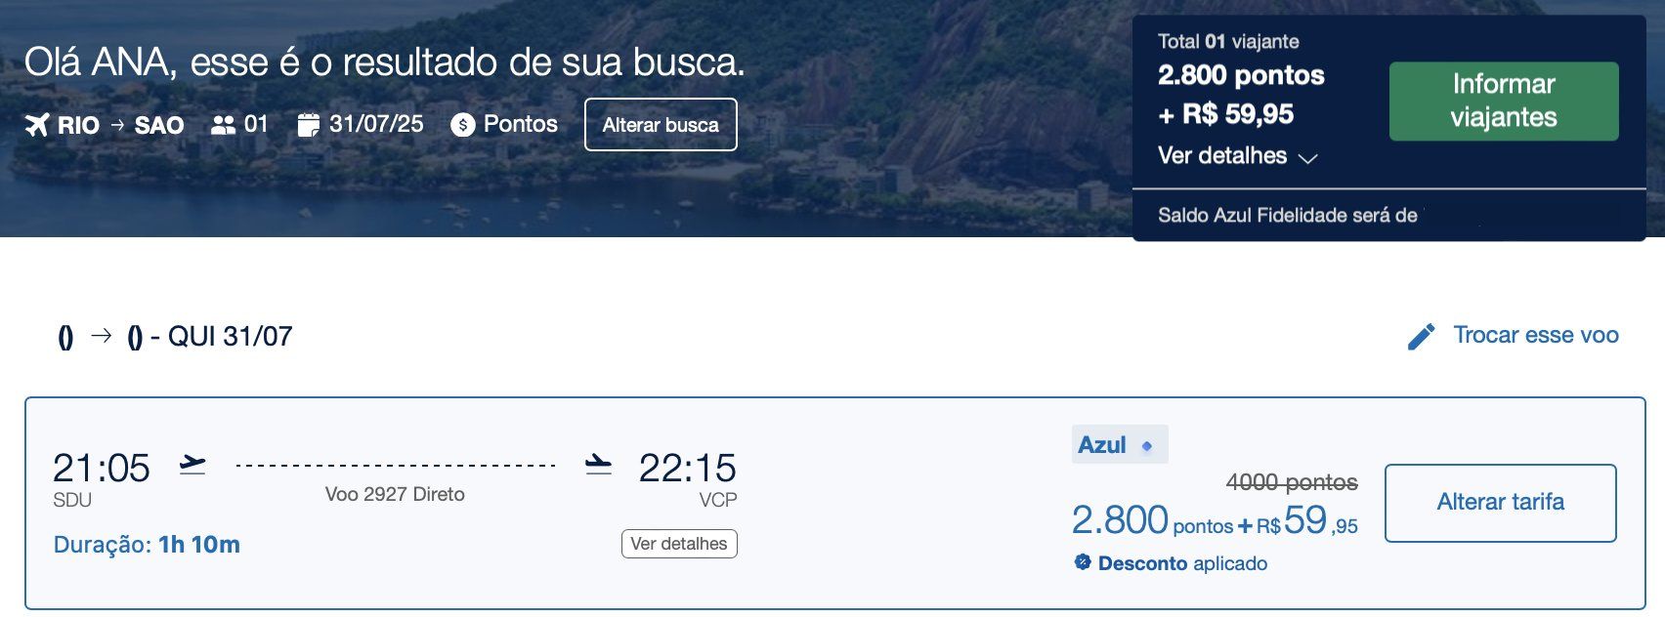This screenshot has height=617, width=1665.
Task: Click the departure plane icon near 21:05
Action: [193, 465]
